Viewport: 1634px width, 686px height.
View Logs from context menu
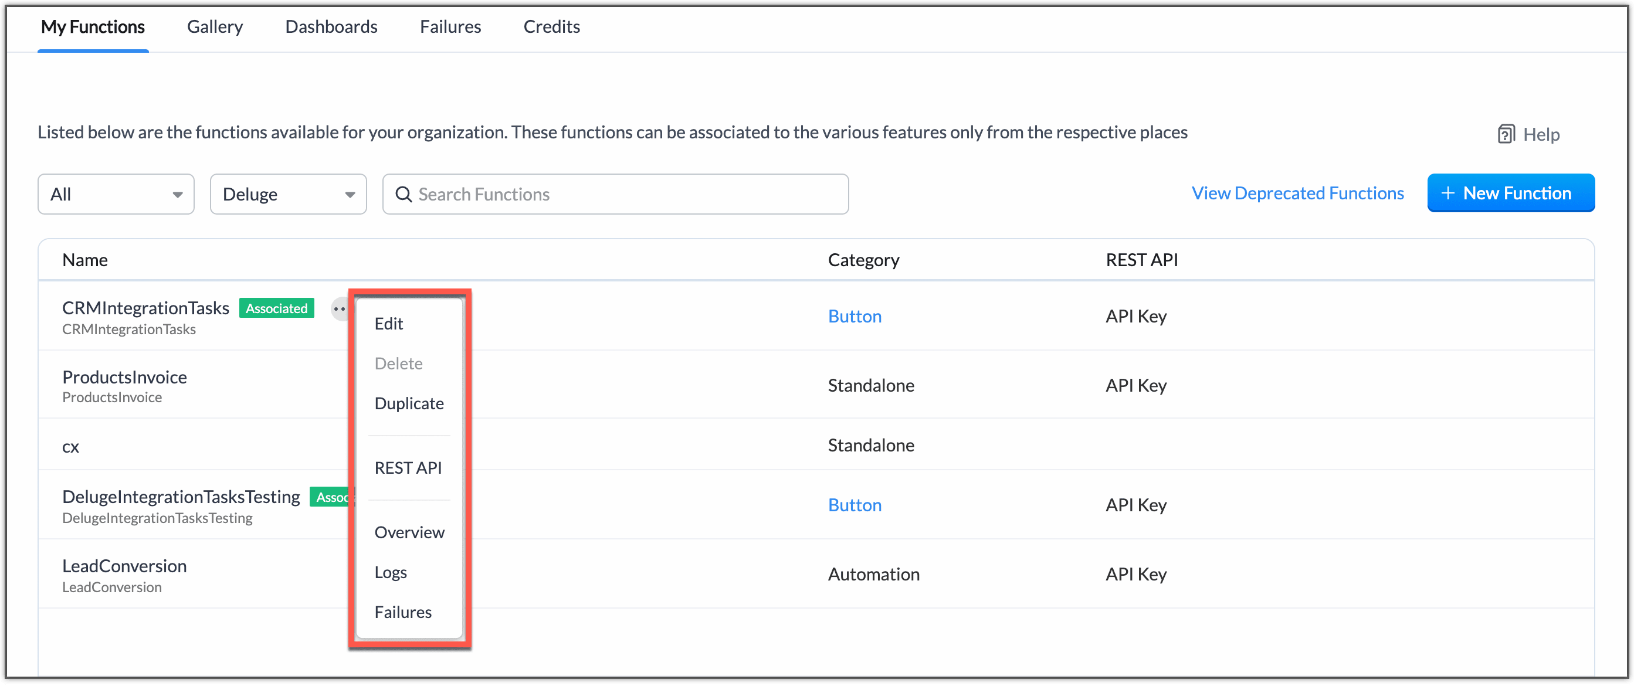tap(392, 572)
